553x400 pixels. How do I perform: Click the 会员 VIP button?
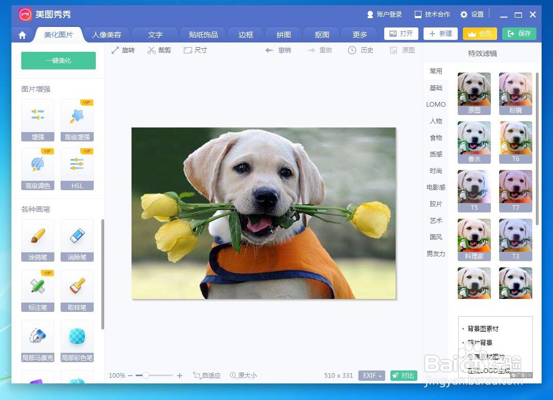tap(480, 34)
